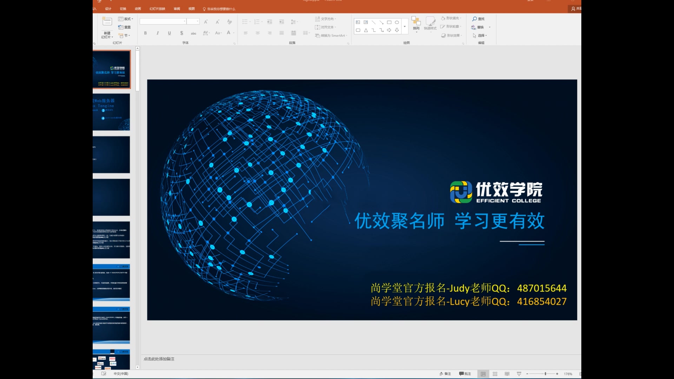Expand the shapes gallery More arrow
674x379 pixels.
coord(405,26)
